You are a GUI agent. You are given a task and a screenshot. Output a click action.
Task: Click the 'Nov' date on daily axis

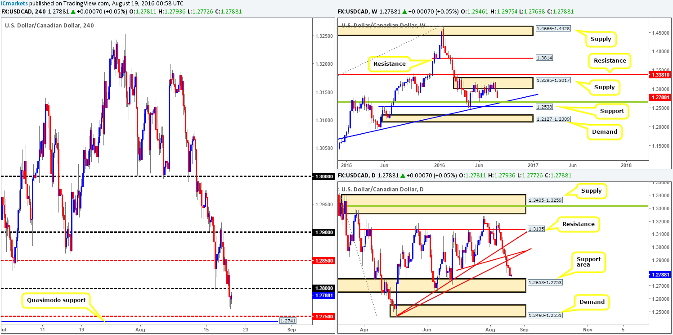pos(588,330)
